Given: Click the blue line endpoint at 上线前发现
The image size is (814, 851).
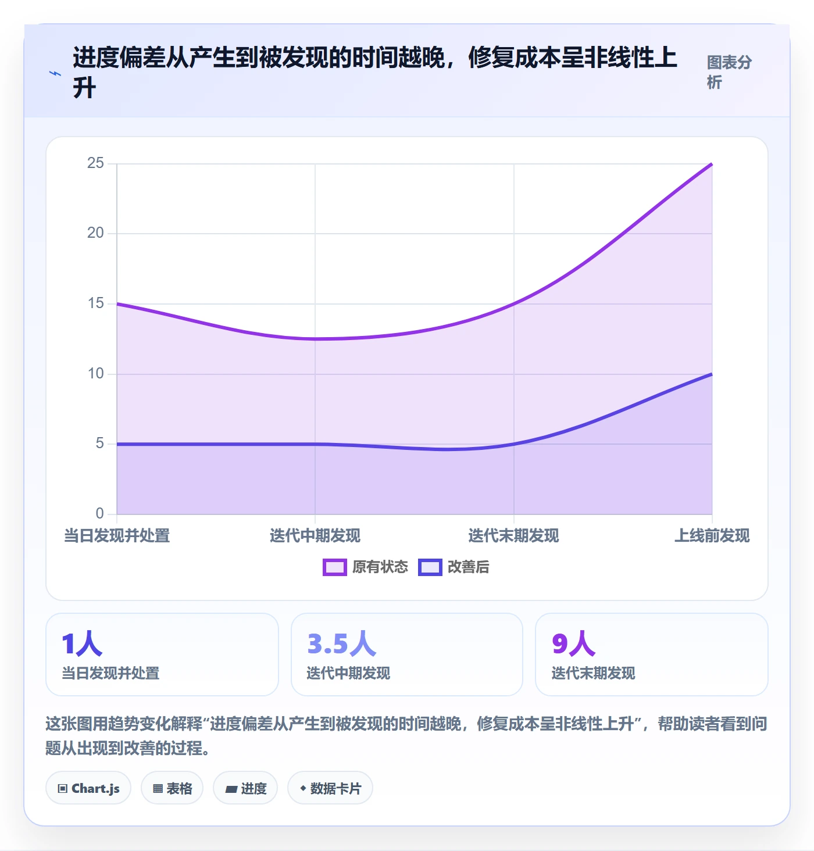Looking at the screenshot, I should coord(712,374).
